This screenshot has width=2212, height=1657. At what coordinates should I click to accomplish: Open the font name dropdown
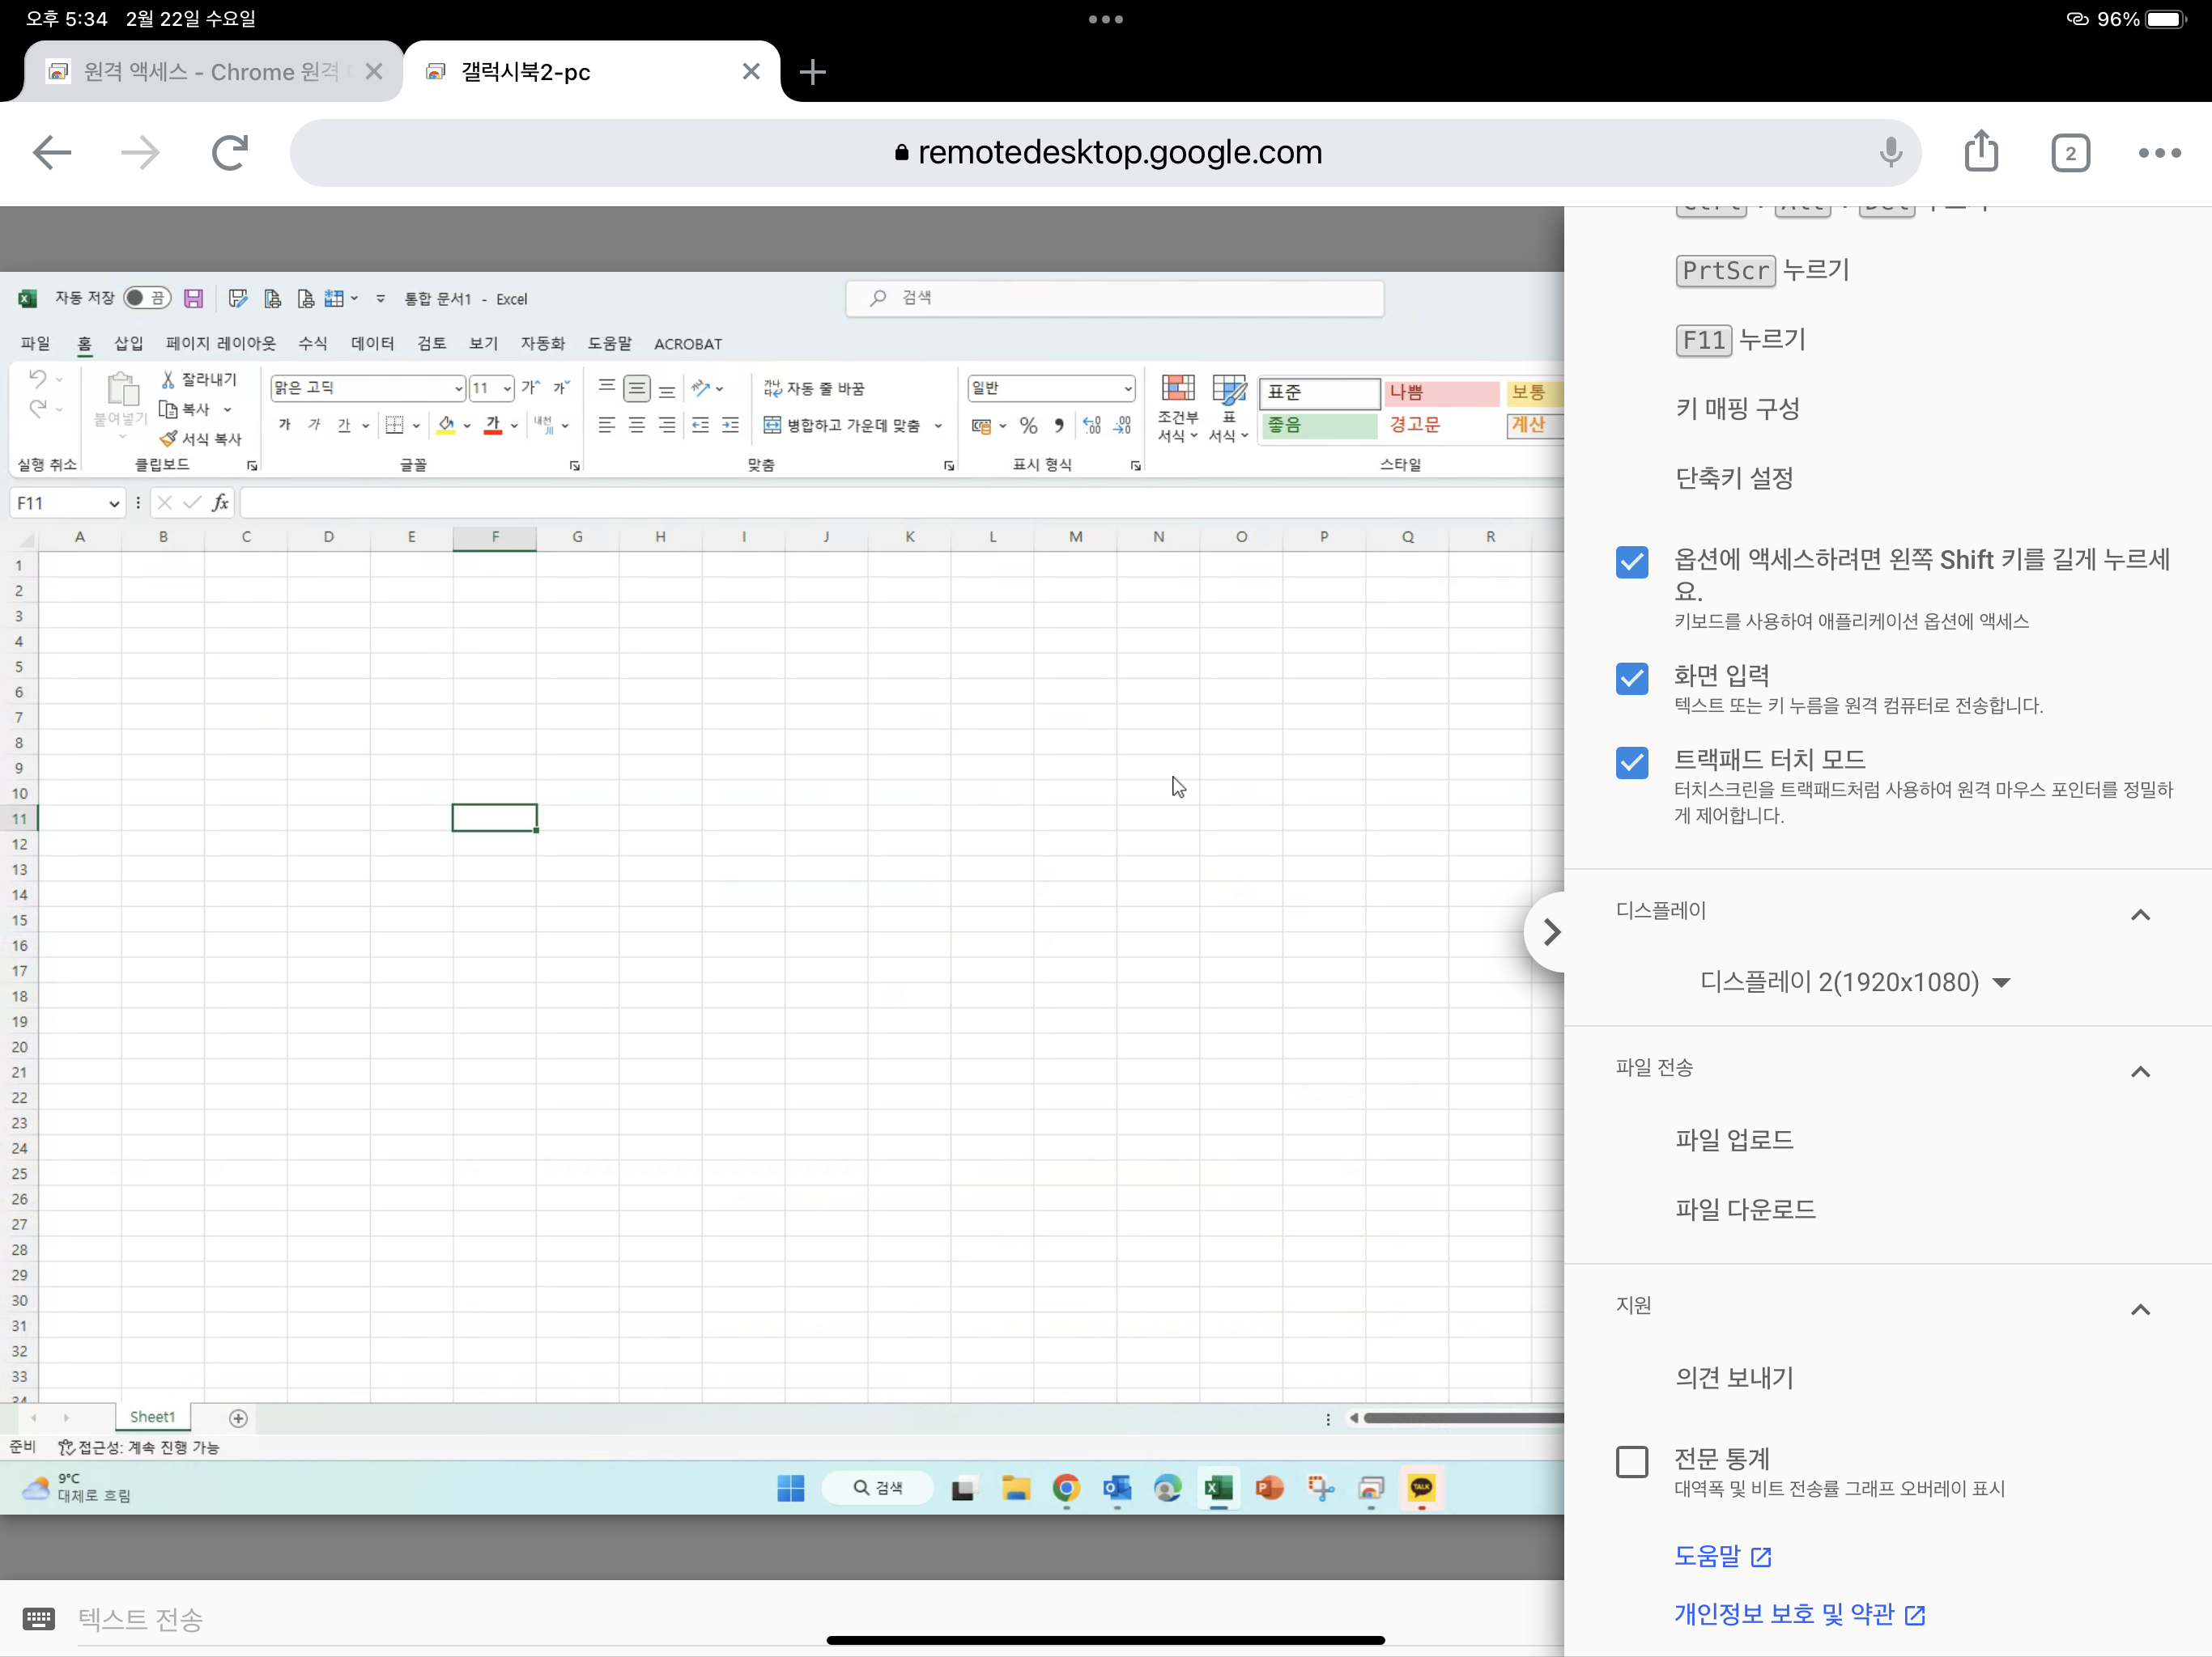click(x=458, y=389)
